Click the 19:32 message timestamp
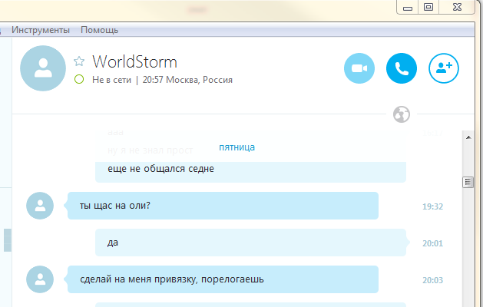Viewport: 483px width, 307px height. 432,206
